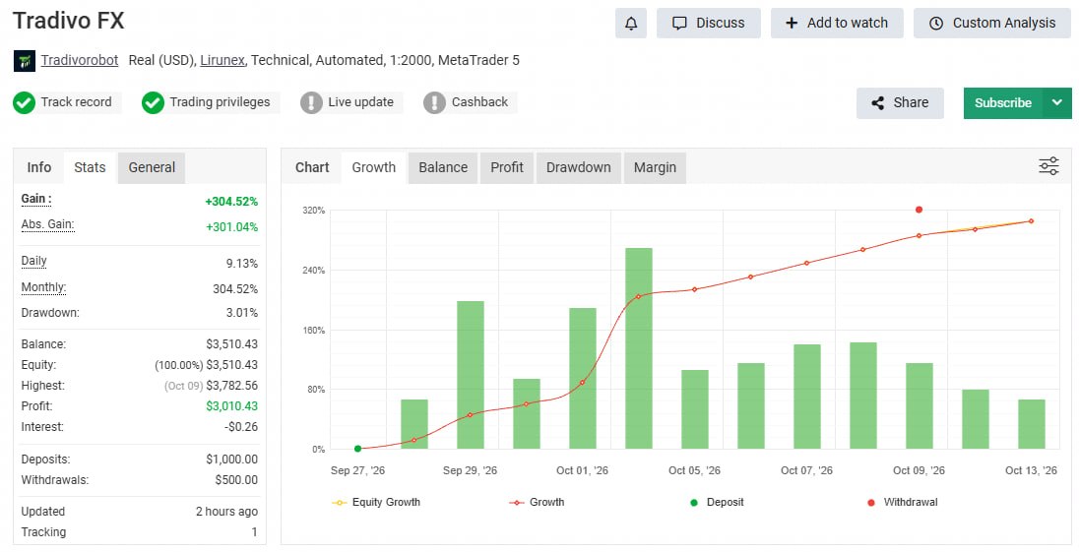1079x552 pixels.
Task: Click the Monthly label
Action: tap(43, 288)
